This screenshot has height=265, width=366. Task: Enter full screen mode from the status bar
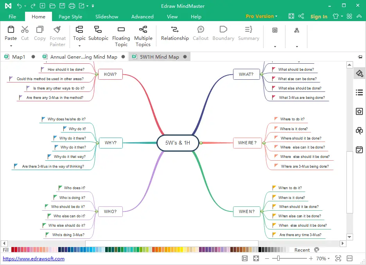click(x=256, y=258)
